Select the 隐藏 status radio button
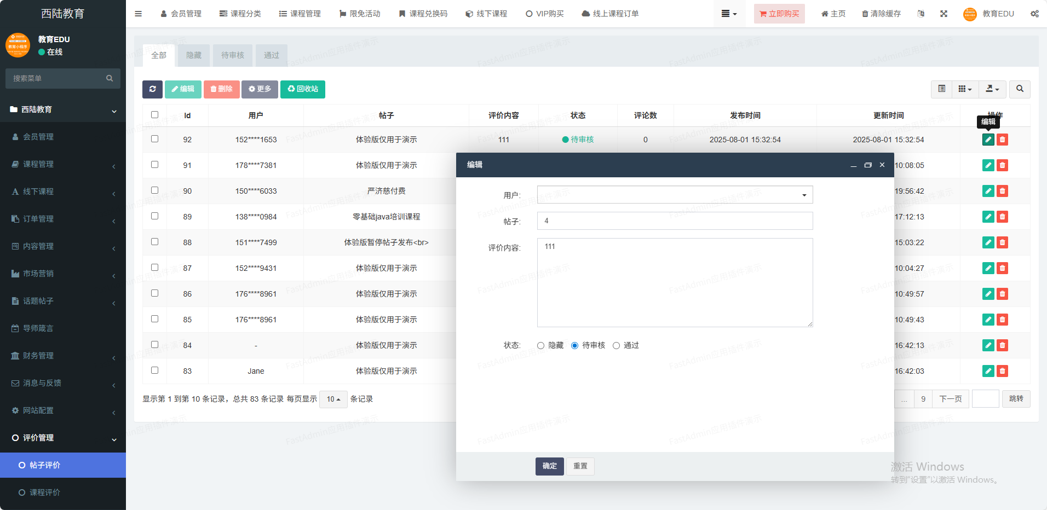Viewport: 1047px width, 510px height. pyautogui.click(x=541, y=345)
